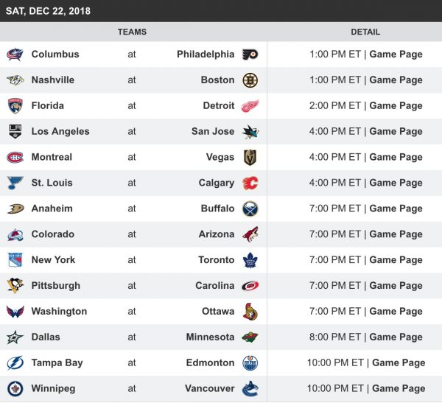This screenshot has width=442, height=403.
Task: Click the TEAMS column header
Action: [132, 32]
